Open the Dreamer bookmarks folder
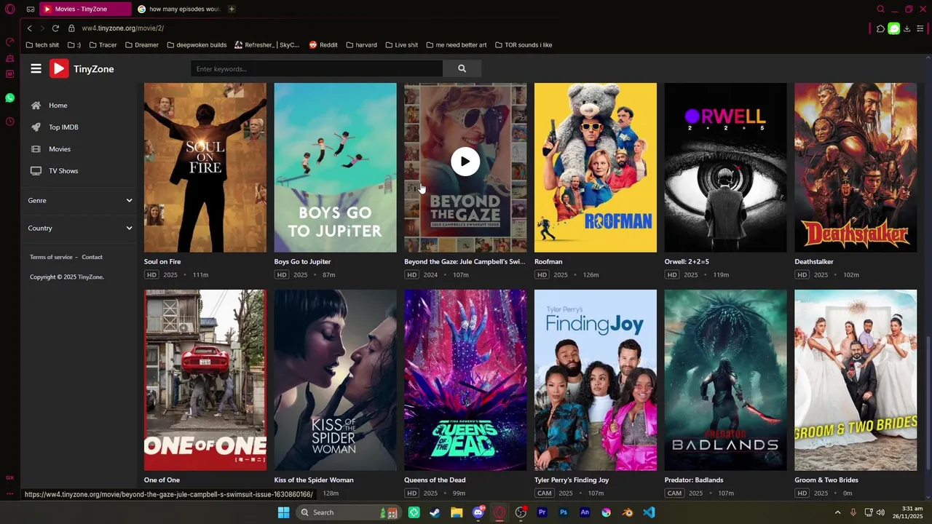Viewport: 932px width, 524px height. pyautogui.click(x=141, y=45)
